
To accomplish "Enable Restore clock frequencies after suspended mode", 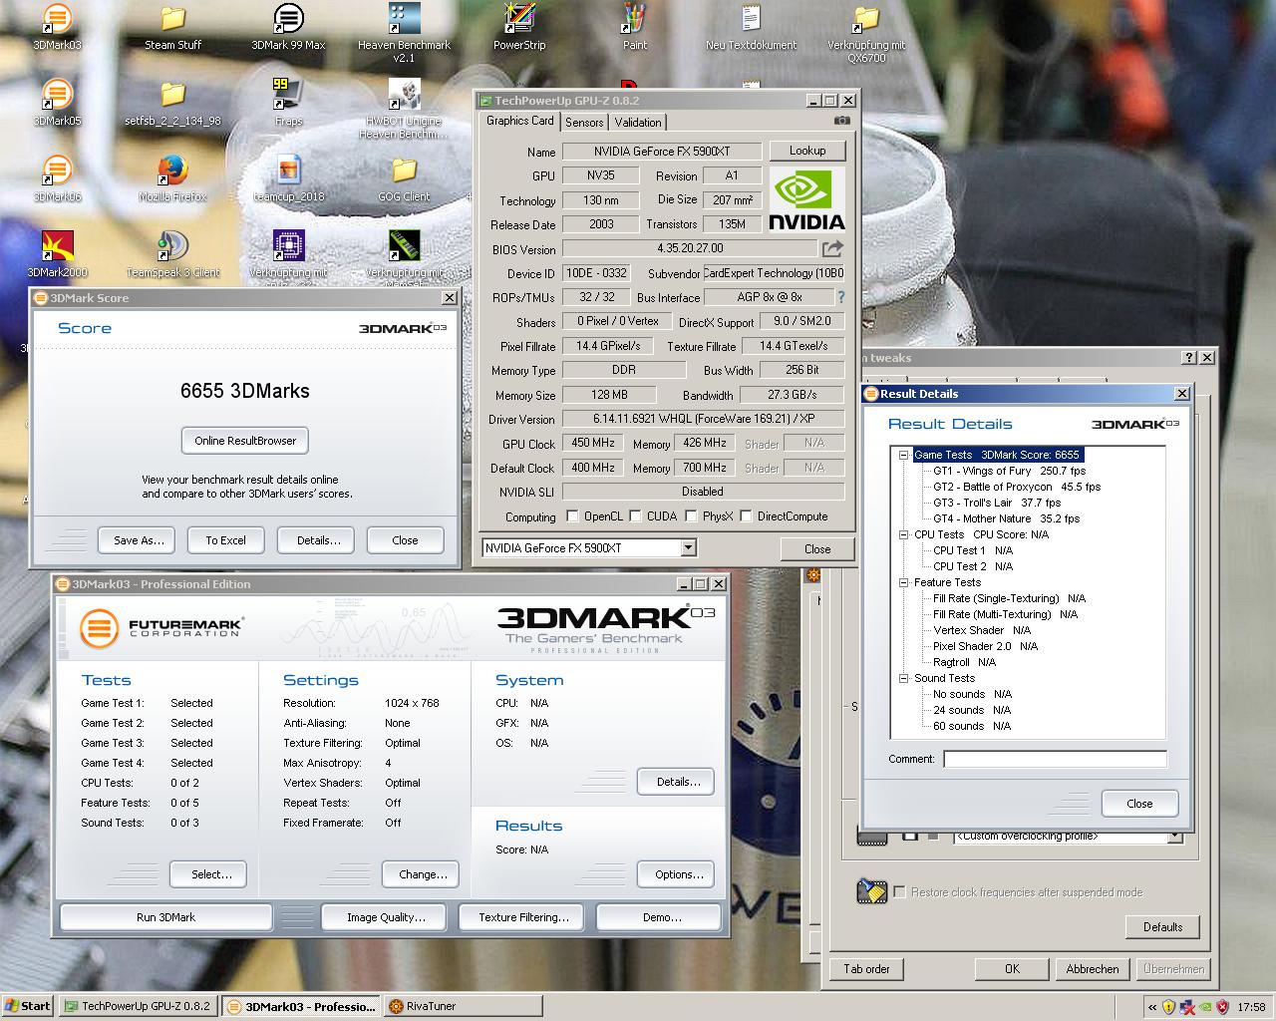I will [900, 891].
